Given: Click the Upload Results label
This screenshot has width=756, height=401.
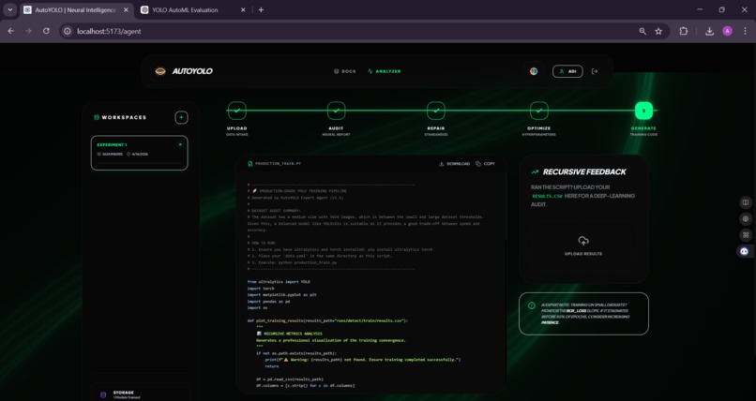Looking at the screenshot, I should 583,254.
